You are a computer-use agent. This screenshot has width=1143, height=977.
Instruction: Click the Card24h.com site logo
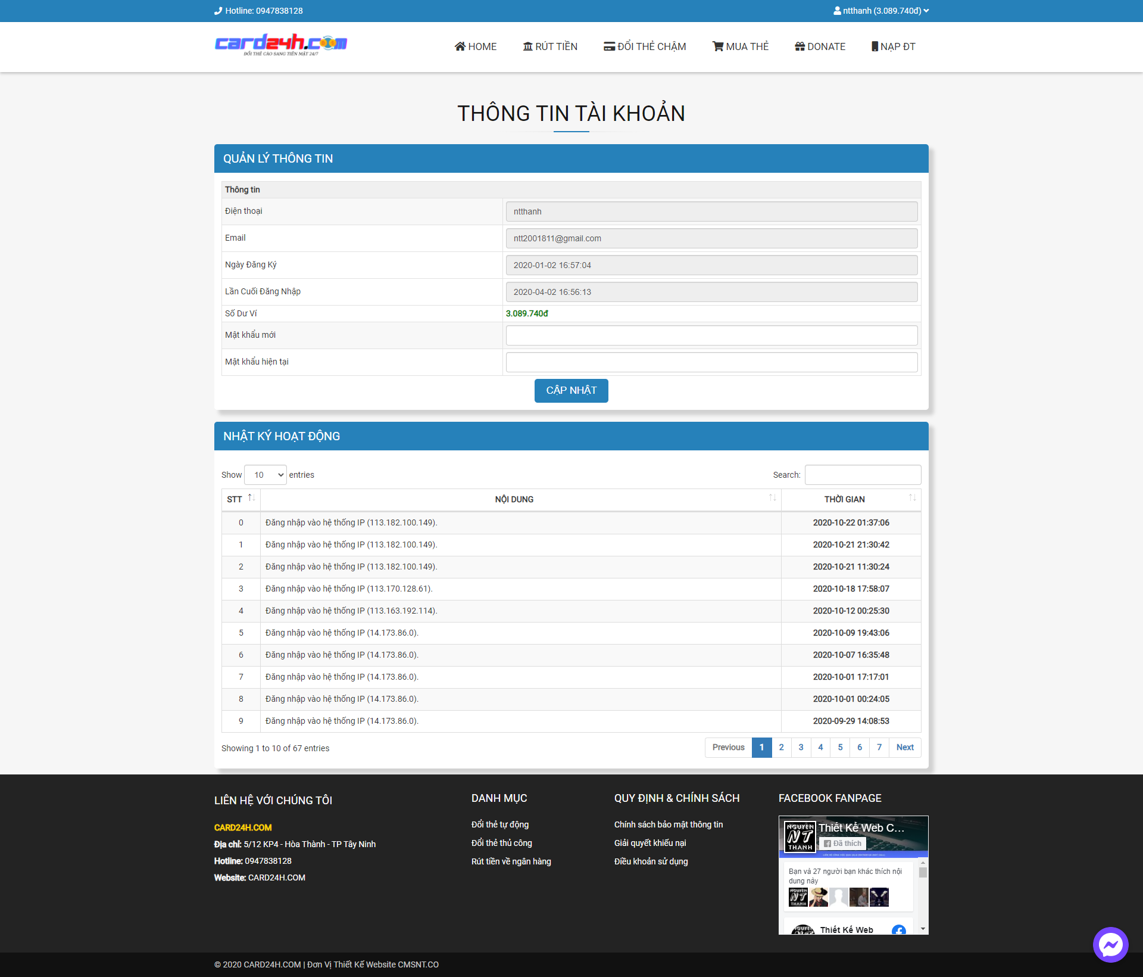281,45
